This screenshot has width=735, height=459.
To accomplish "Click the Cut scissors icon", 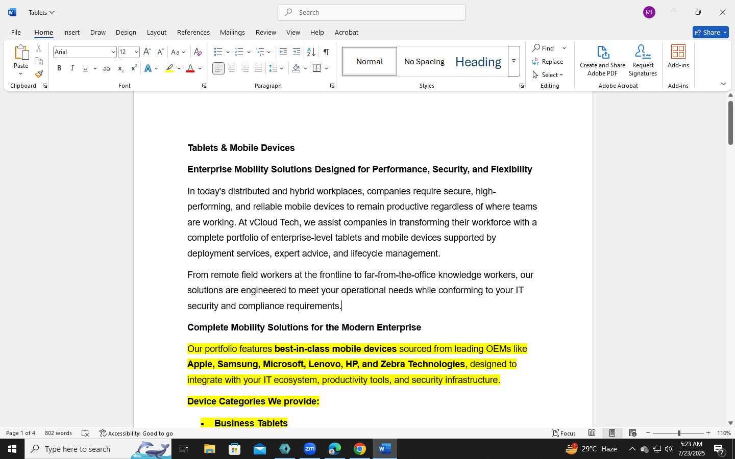I will (x=39, y=48).
